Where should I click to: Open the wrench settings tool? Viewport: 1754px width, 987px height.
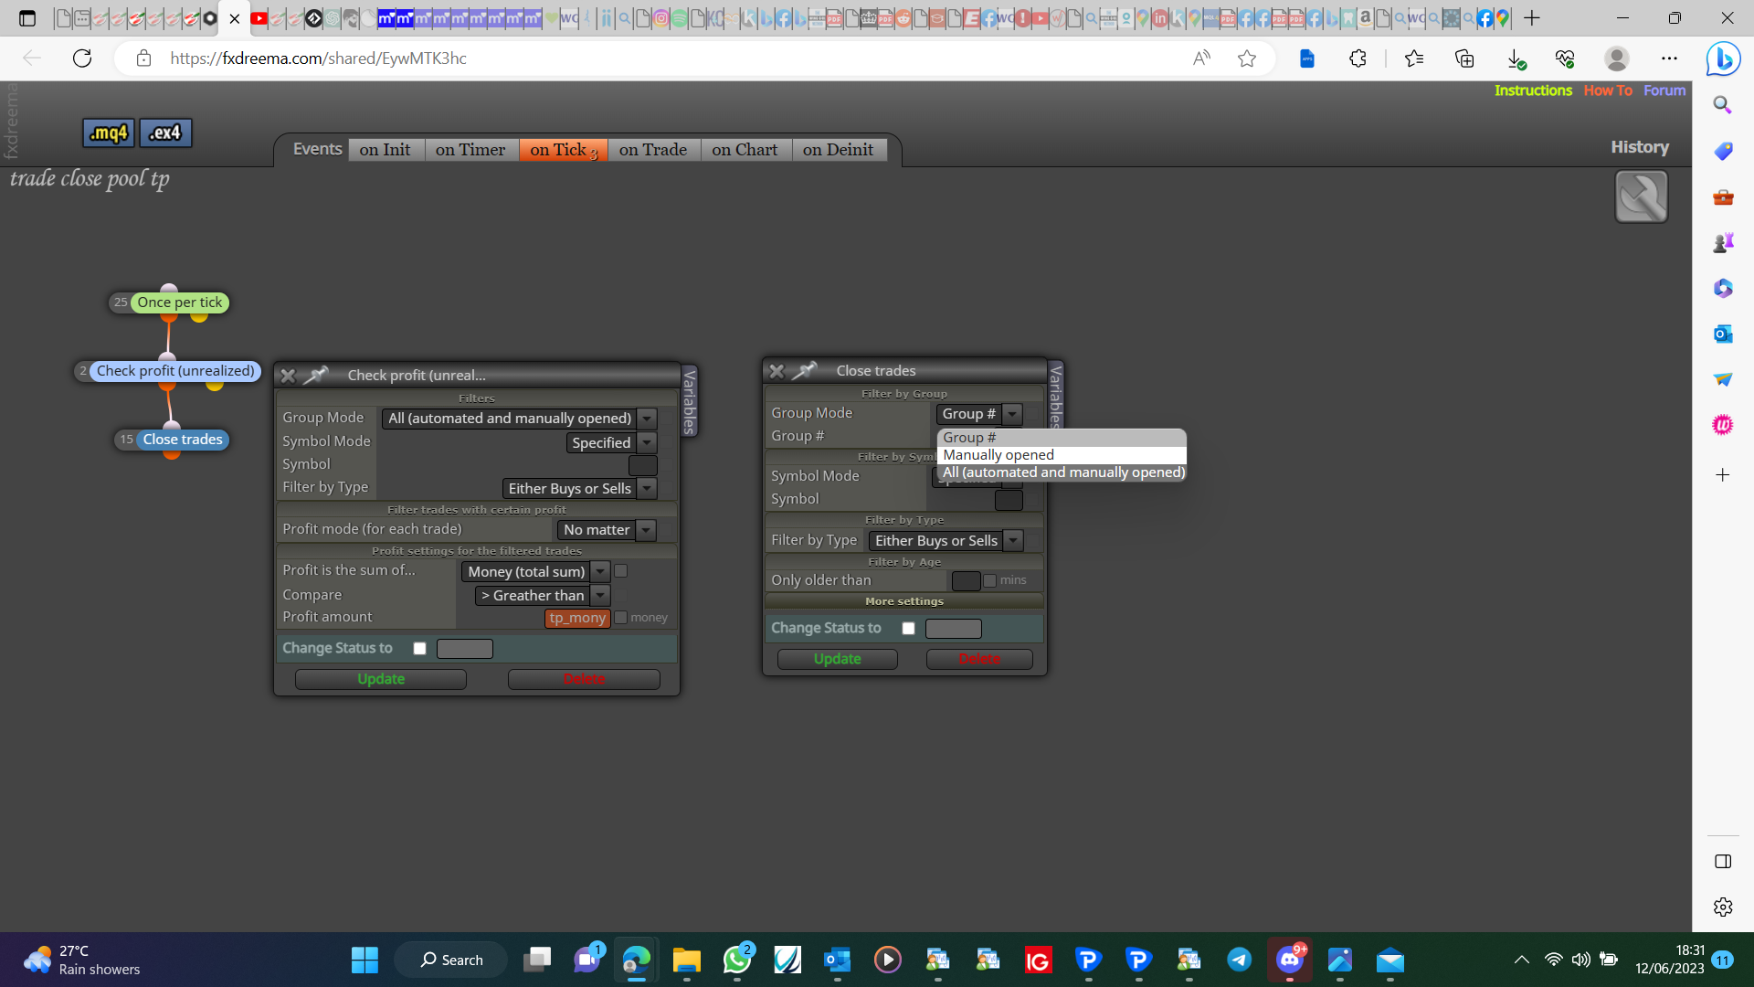(x=1641, y=196)
